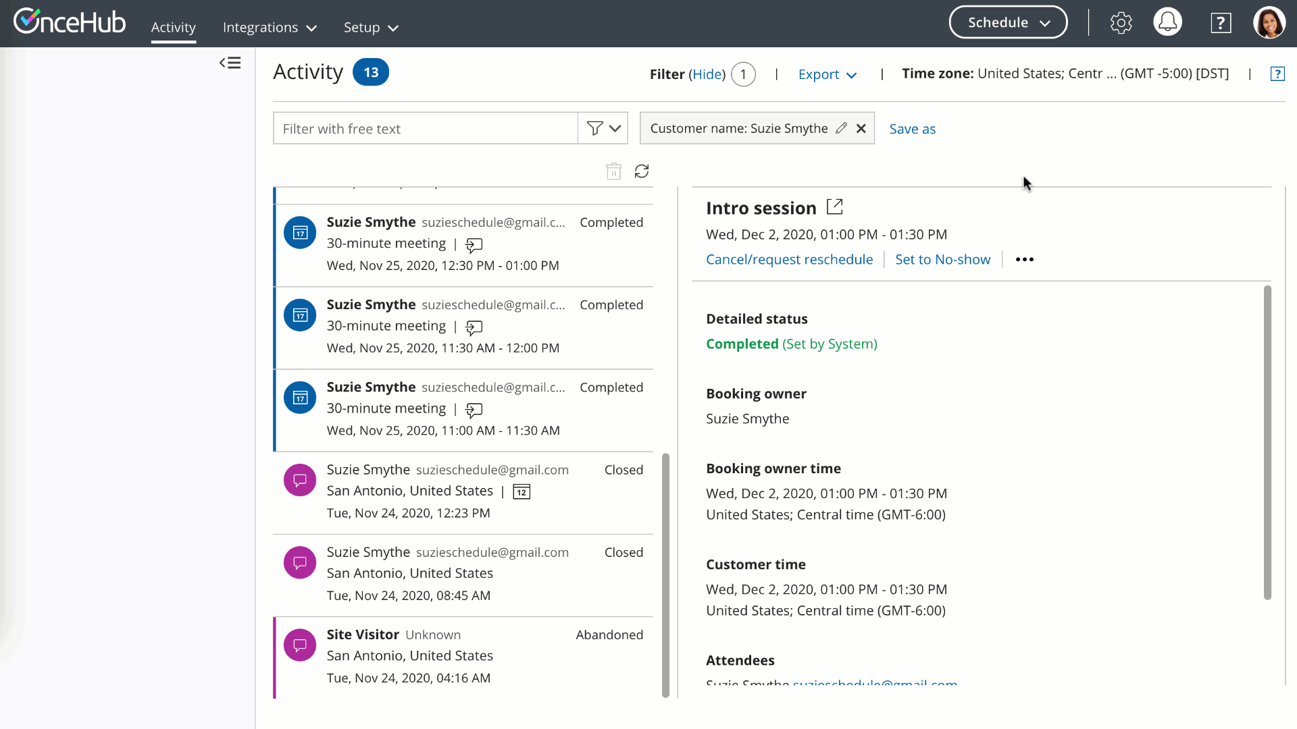Edit the Customer name filter pencil

841,128
